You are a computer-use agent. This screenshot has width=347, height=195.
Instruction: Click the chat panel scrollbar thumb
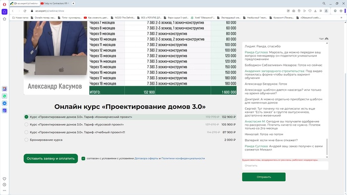pos(327,147)
